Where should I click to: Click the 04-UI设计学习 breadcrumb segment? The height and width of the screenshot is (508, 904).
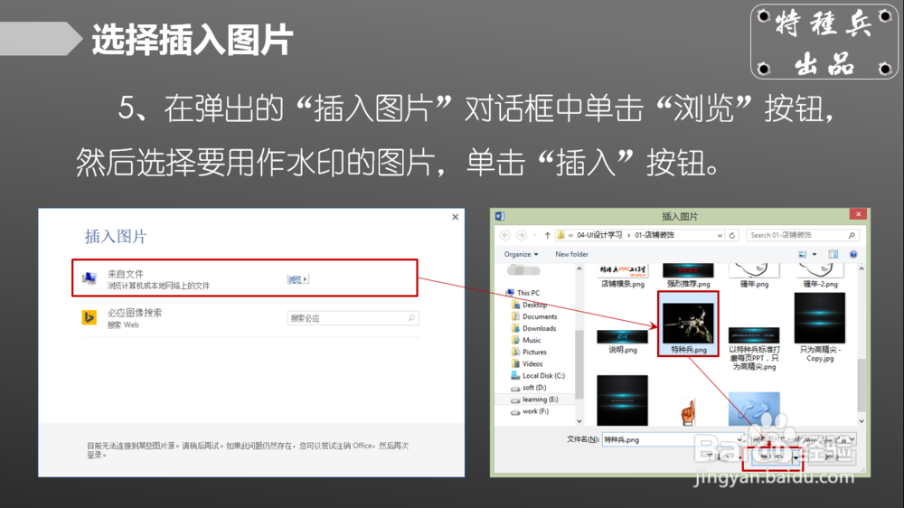pos(599,235)
